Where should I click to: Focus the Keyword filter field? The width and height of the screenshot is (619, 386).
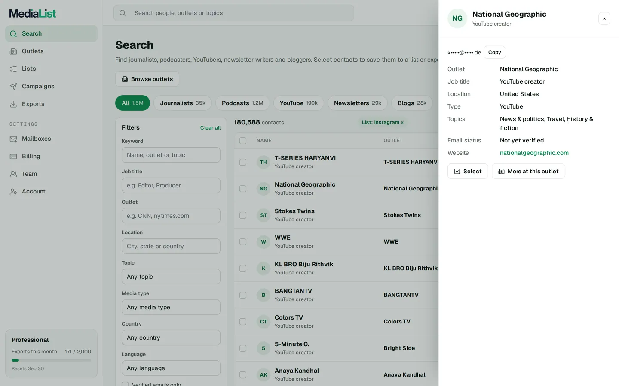171,155
